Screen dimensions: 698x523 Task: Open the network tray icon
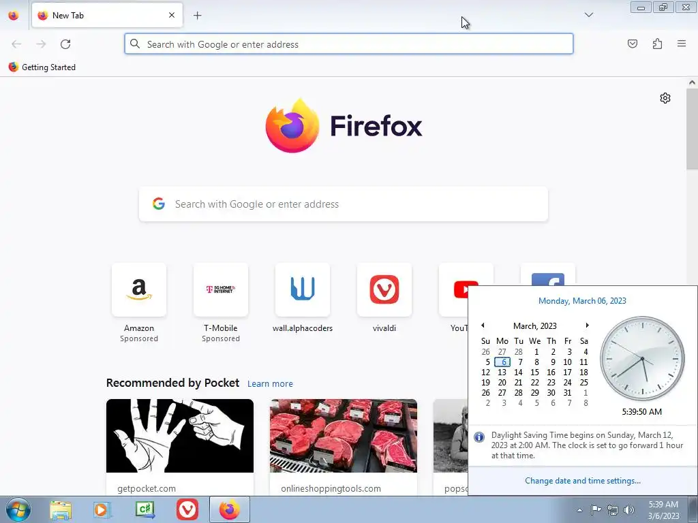(x=613, y=510)
